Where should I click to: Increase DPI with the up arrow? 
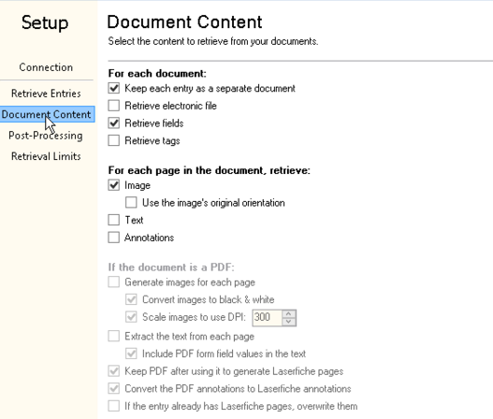coord(289,313)
